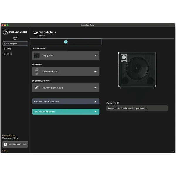Click the Settings gear icon
Screen dimensions: 176x176
pos(4,49)
